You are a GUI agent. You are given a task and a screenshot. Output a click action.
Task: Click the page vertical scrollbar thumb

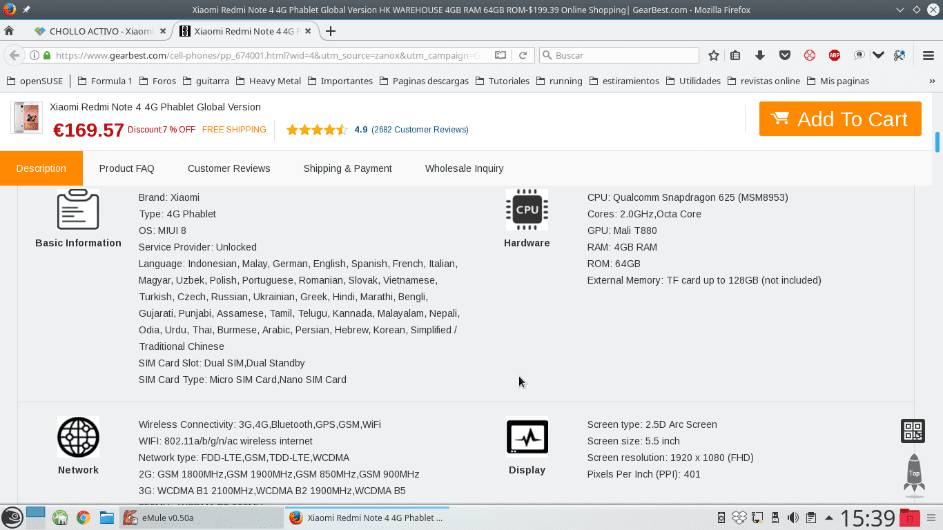(937, 141)
